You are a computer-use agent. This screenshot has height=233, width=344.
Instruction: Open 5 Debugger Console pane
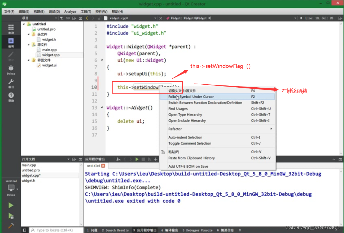coord(198,230)
